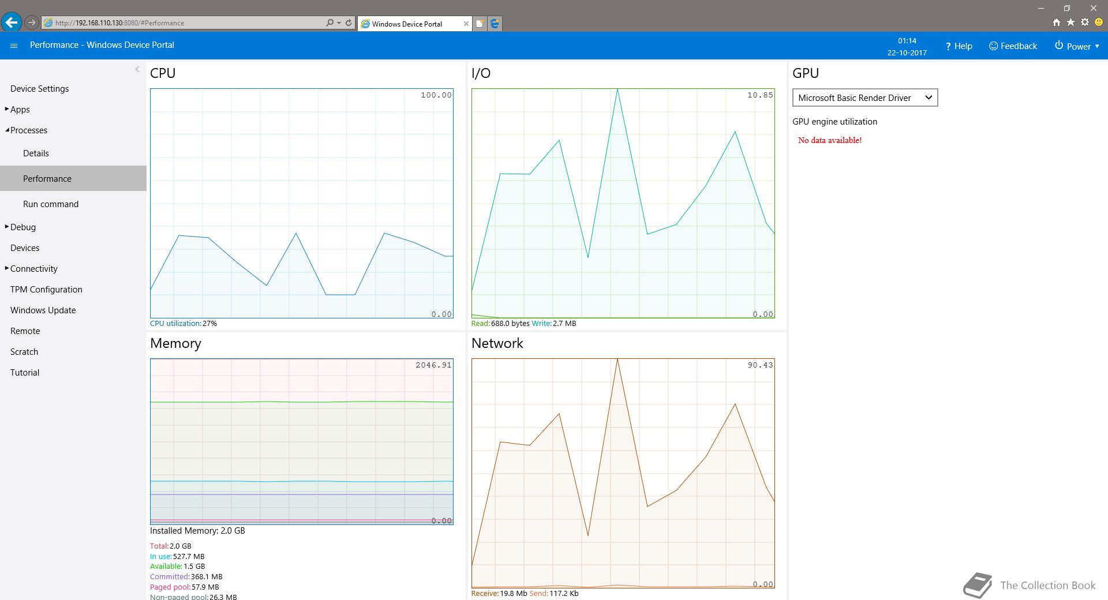Viewport: 1108px width, 600px height.
Task: Click the I/O chart
Action: click(623, 203)
